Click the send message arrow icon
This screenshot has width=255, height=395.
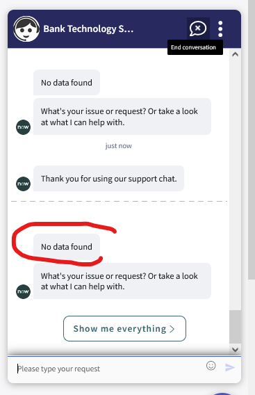point(230,367)
